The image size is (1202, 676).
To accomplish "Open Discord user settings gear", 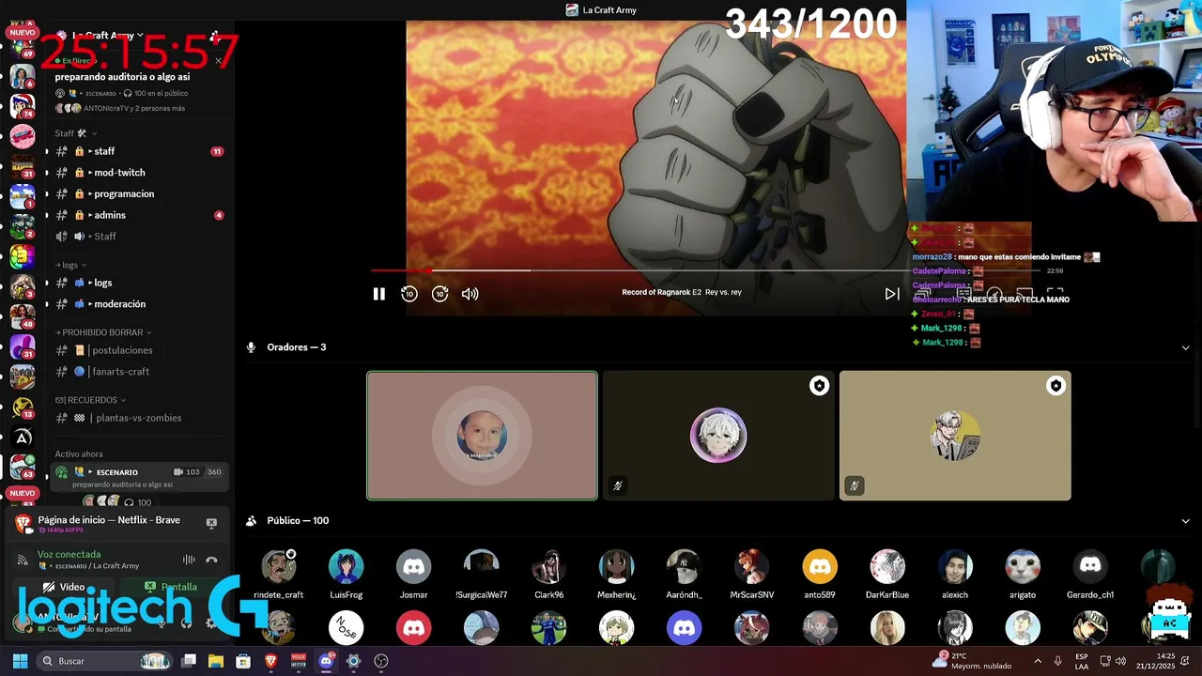I will tap(210, 622).
